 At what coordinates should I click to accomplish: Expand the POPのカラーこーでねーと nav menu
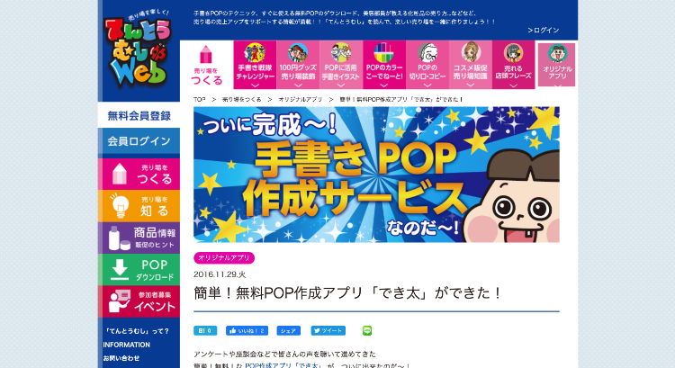pos(384,65)
